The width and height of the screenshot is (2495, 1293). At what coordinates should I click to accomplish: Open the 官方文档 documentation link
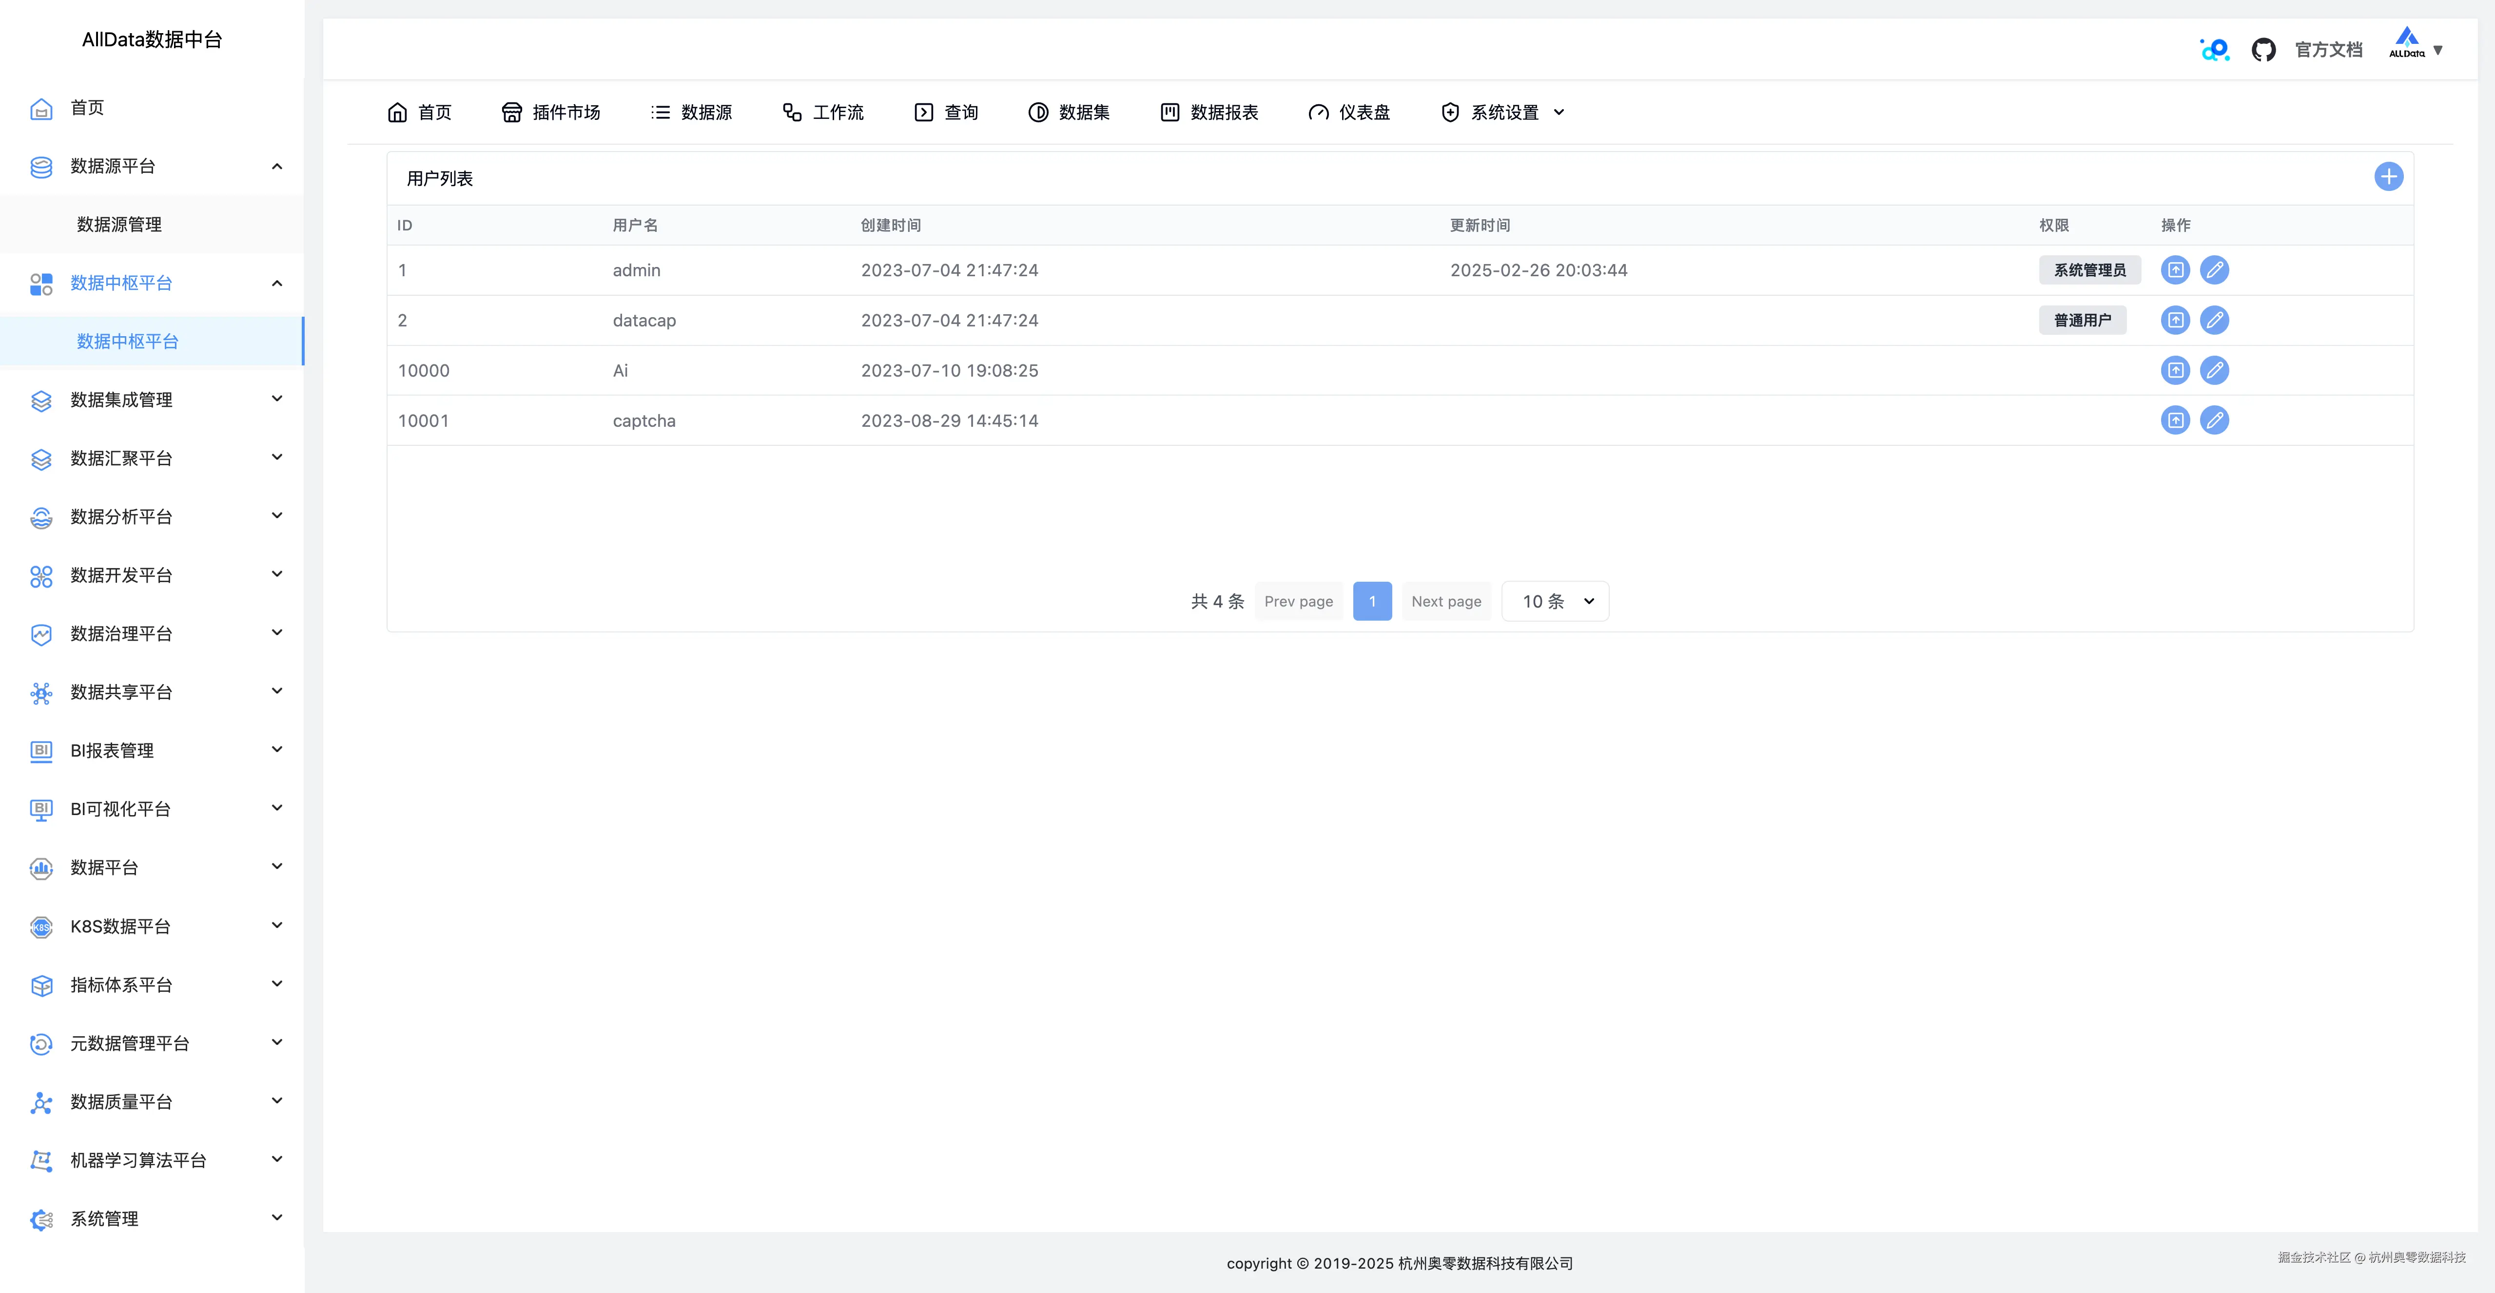2328,48
